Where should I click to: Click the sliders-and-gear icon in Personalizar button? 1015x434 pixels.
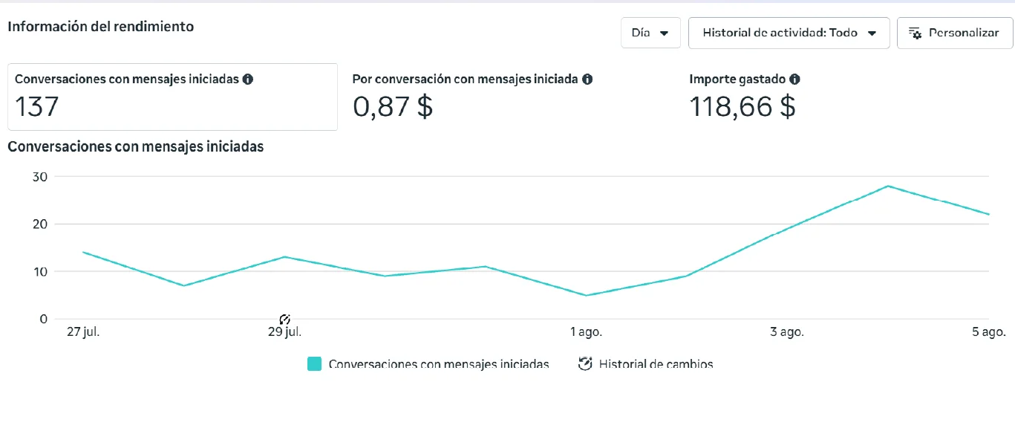(915, 33)
